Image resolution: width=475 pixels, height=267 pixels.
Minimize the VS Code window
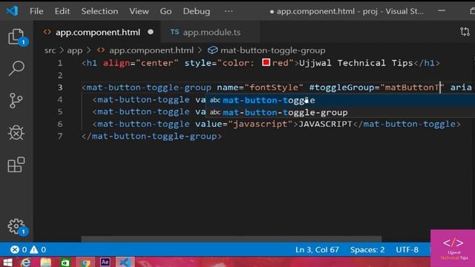tap(442, 11)
